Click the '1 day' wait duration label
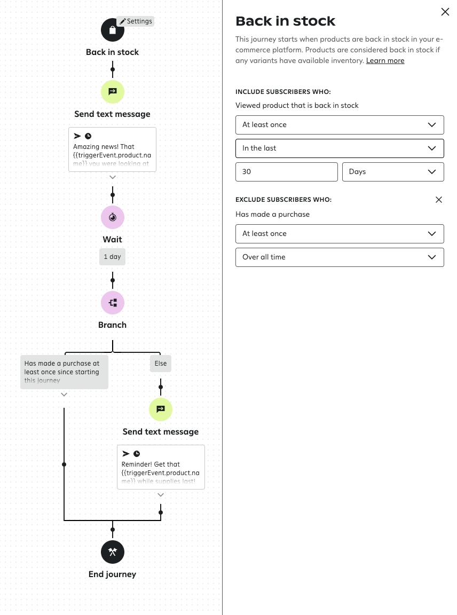 pyautogui.click(x=112, y=257)
